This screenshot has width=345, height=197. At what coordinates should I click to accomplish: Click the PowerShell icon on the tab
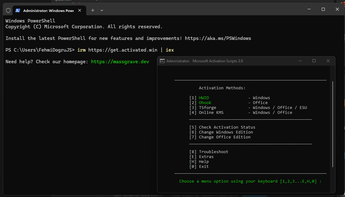click(x=18, y=10)
